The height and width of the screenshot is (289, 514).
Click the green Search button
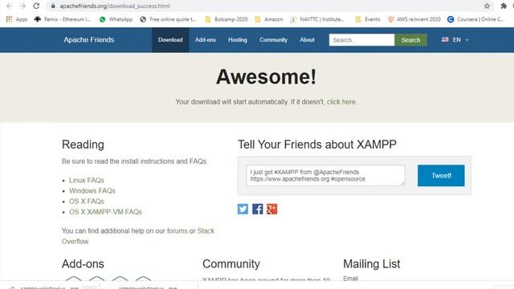coord(410,40)
